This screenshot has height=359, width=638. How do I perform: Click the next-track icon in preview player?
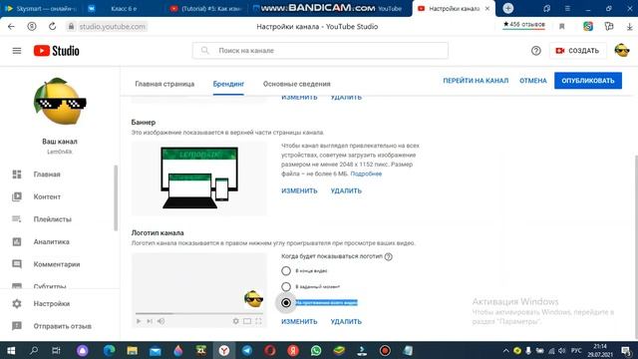pyautogui.click(x=150, y=321)
